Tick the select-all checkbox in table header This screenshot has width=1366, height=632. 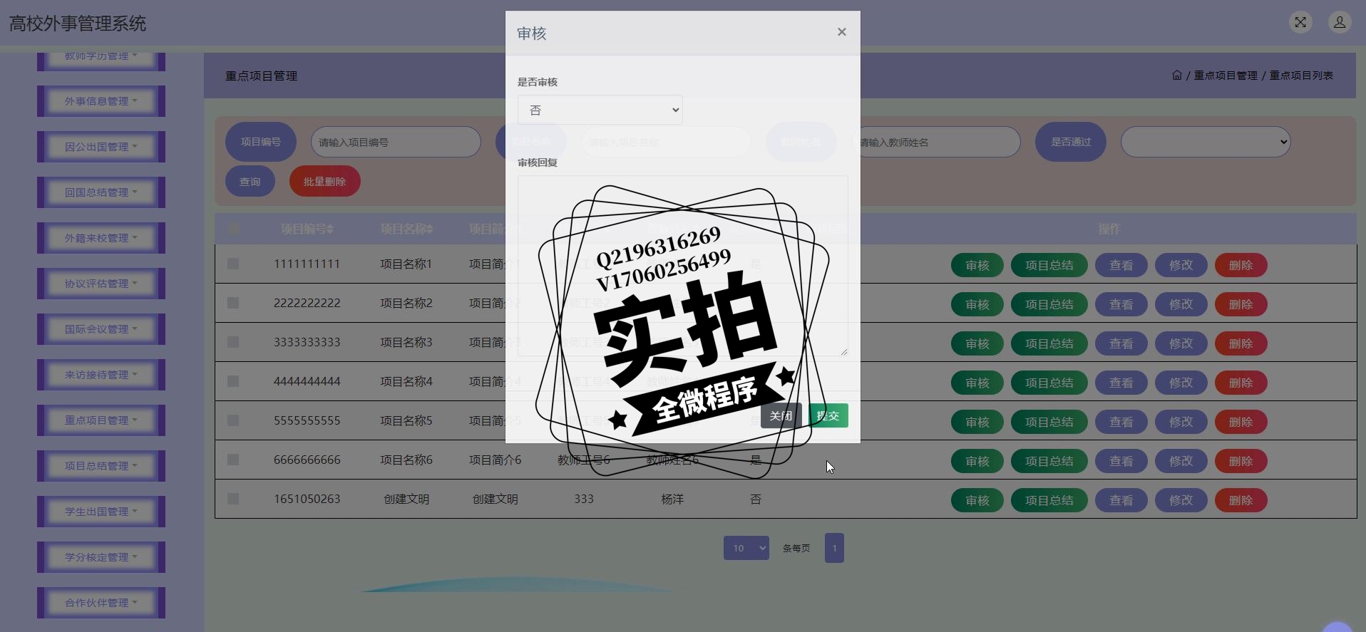pyautogui.click(x=233, y=229)
